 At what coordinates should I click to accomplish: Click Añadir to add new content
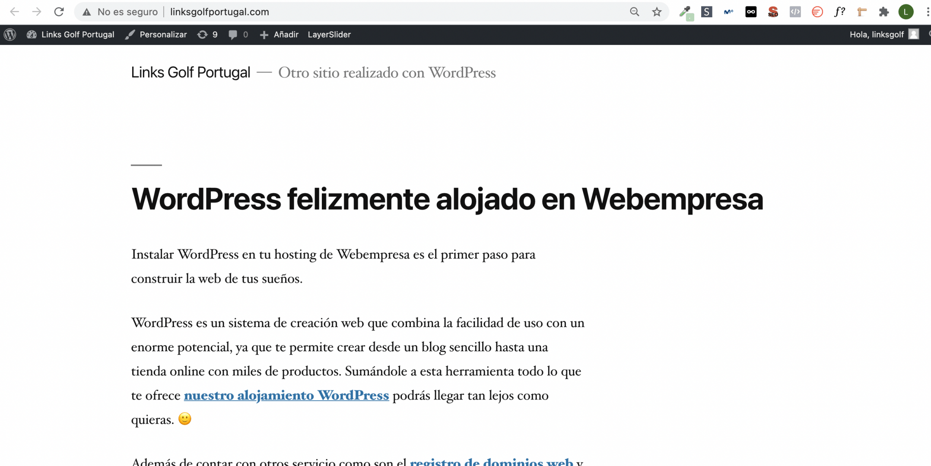click(279, 35)
